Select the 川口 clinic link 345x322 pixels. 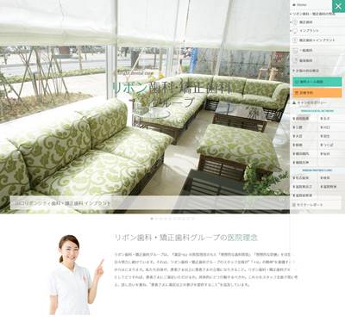(325, 127)
